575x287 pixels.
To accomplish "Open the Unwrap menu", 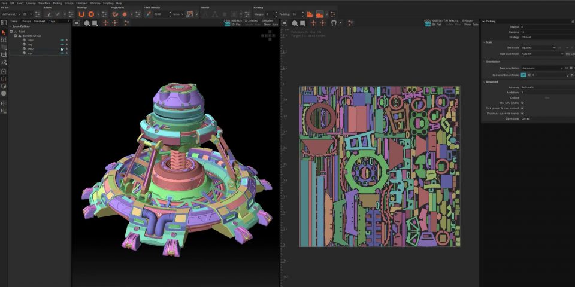I will coord(31,3).
